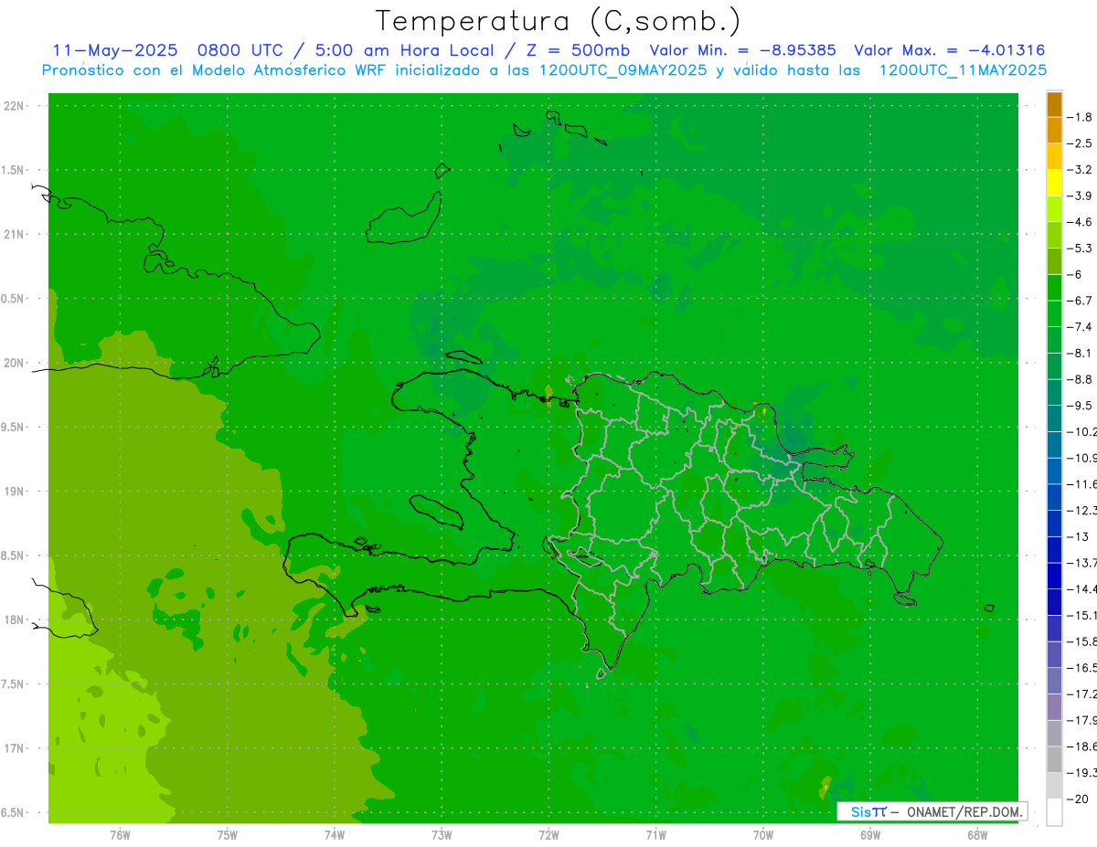Click the '75W' longitude label

228,835
